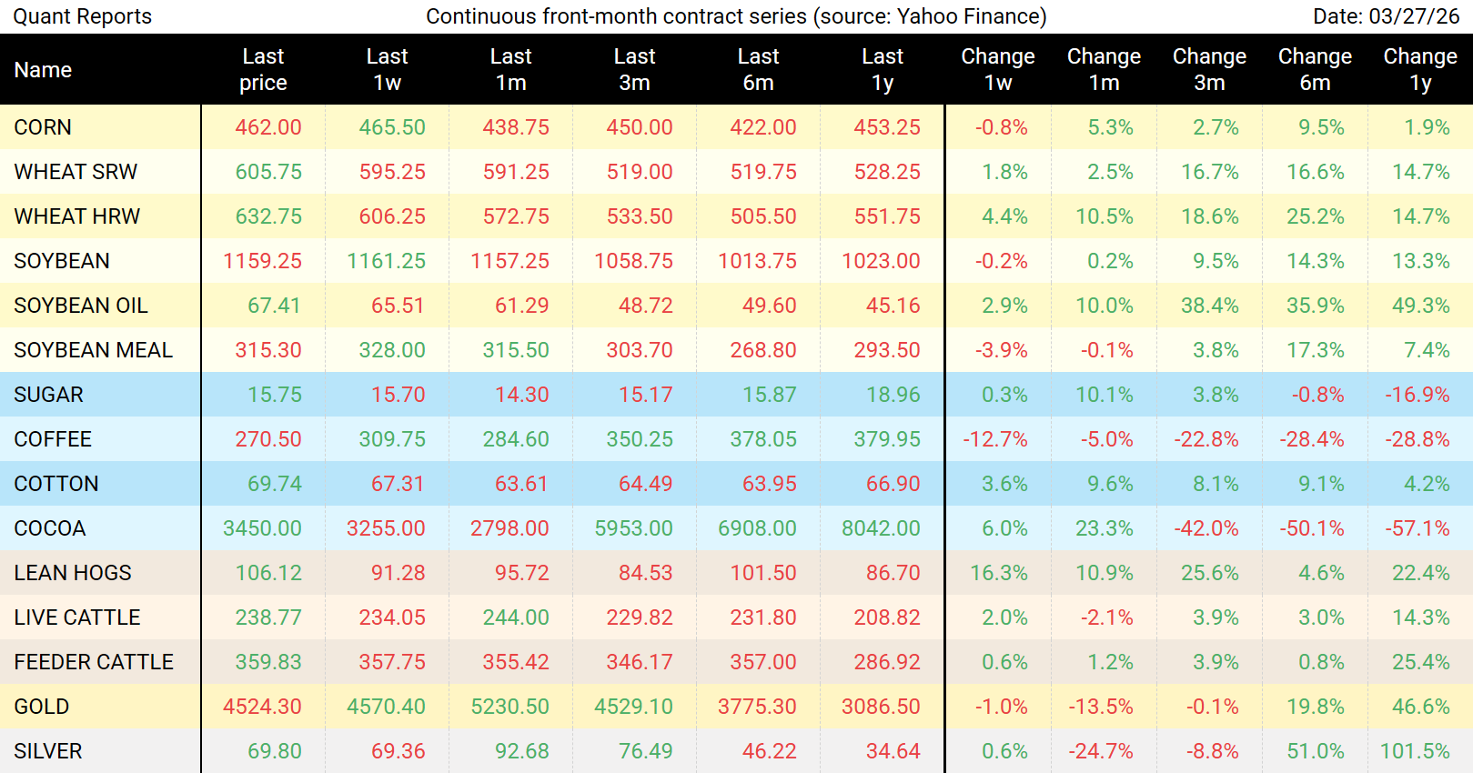1473x773 pixels.
Task: Click the Name column header
Action: tap(43, 70)
